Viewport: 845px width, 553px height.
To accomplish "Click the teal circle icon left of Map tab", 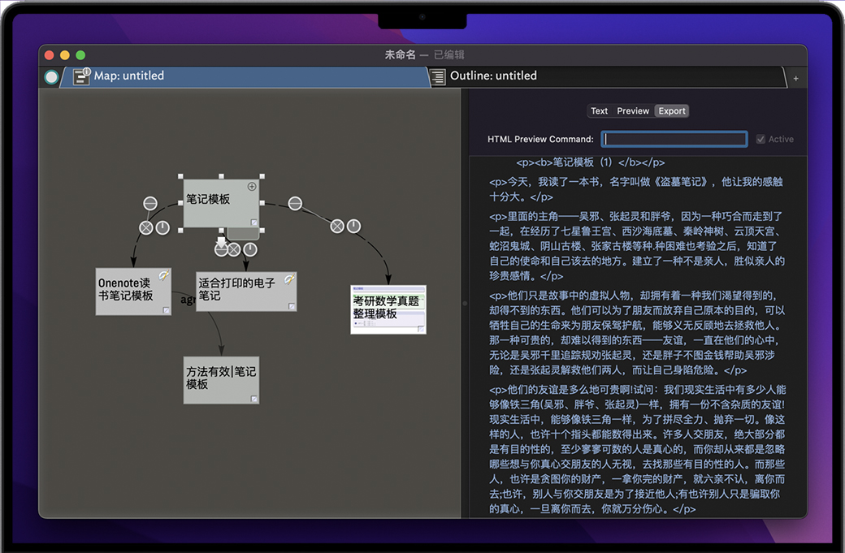I will tap(52, 77).
